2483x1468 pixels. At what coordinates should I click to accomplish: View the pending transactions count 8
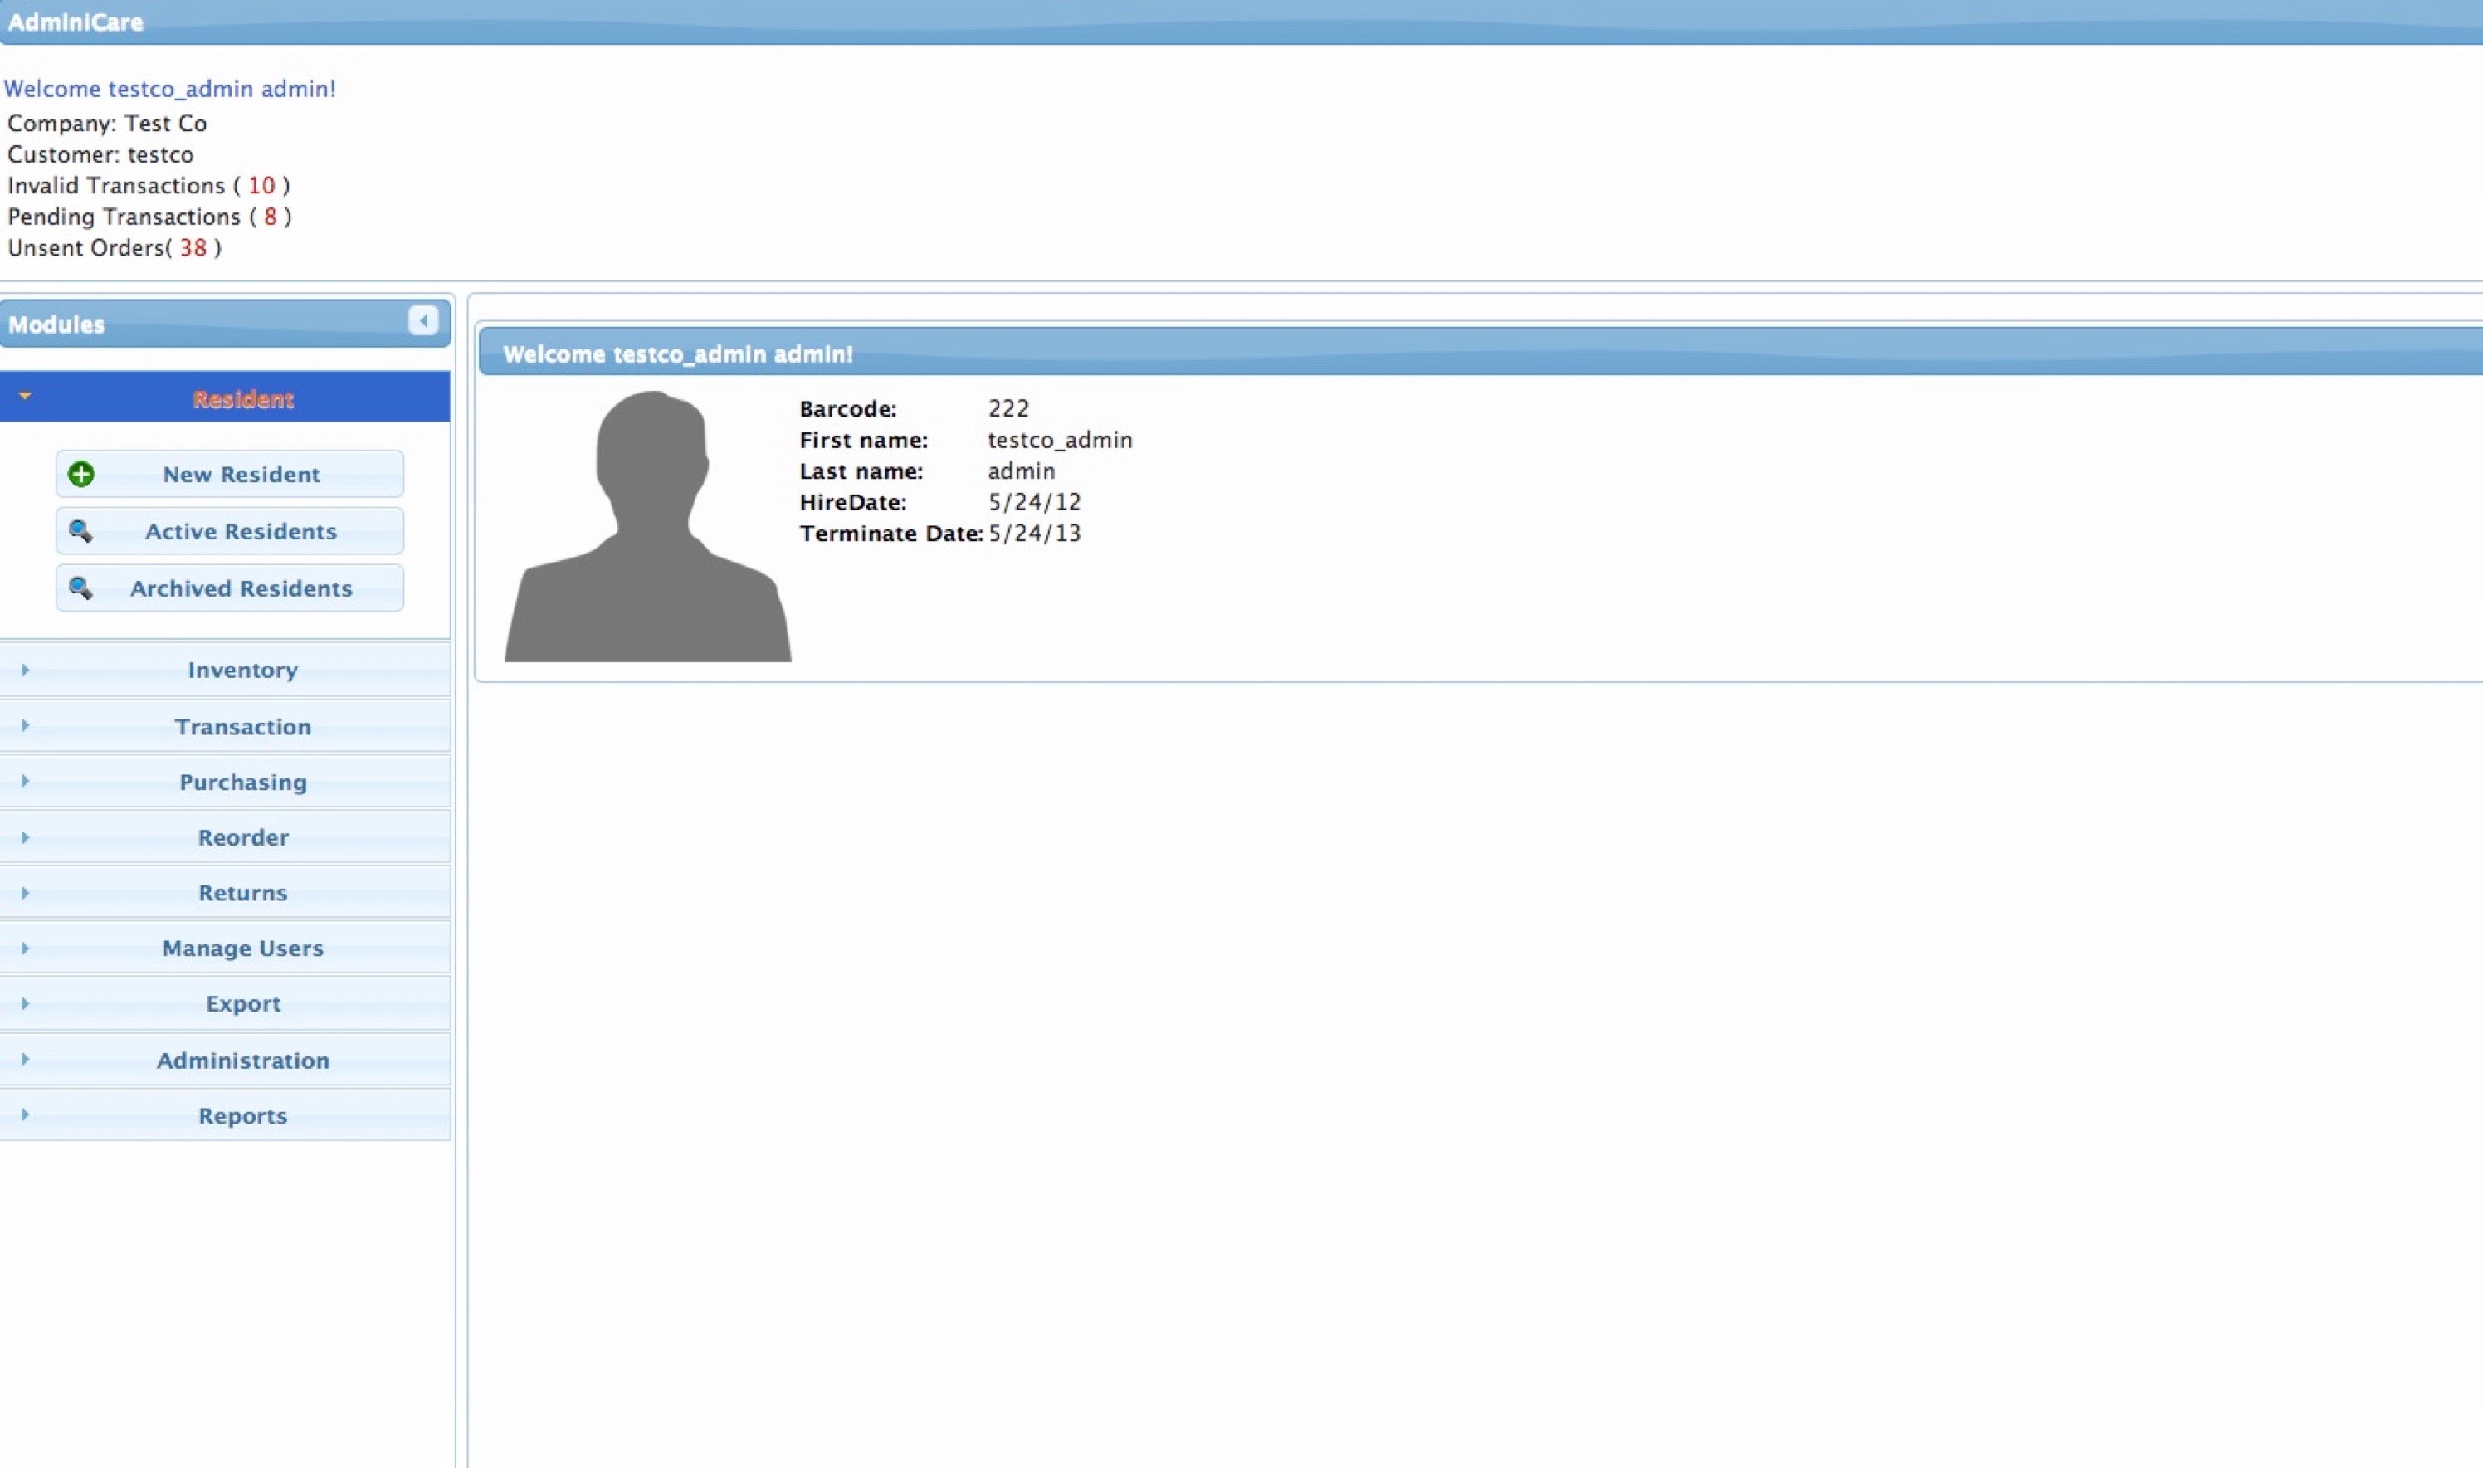pyautogui.click(x=270, y=217)
